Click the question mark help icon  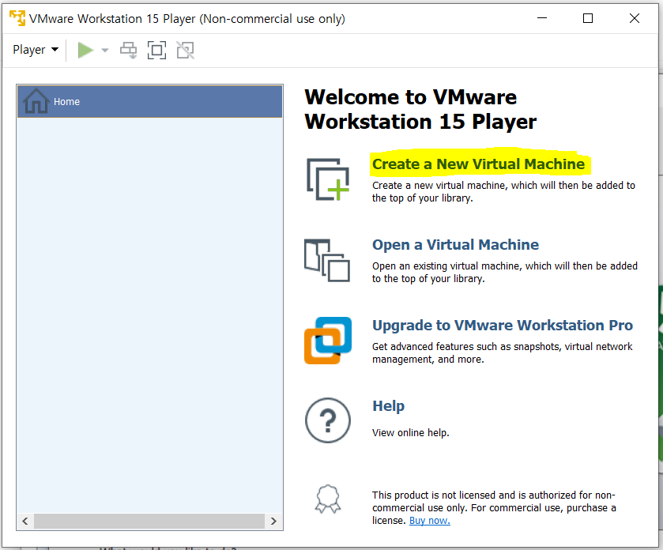point(328,420)
